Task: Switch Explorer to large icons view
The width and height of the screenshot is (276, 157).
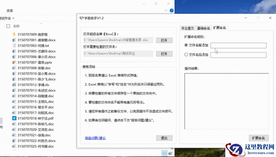Action: [x=170, y=153]
